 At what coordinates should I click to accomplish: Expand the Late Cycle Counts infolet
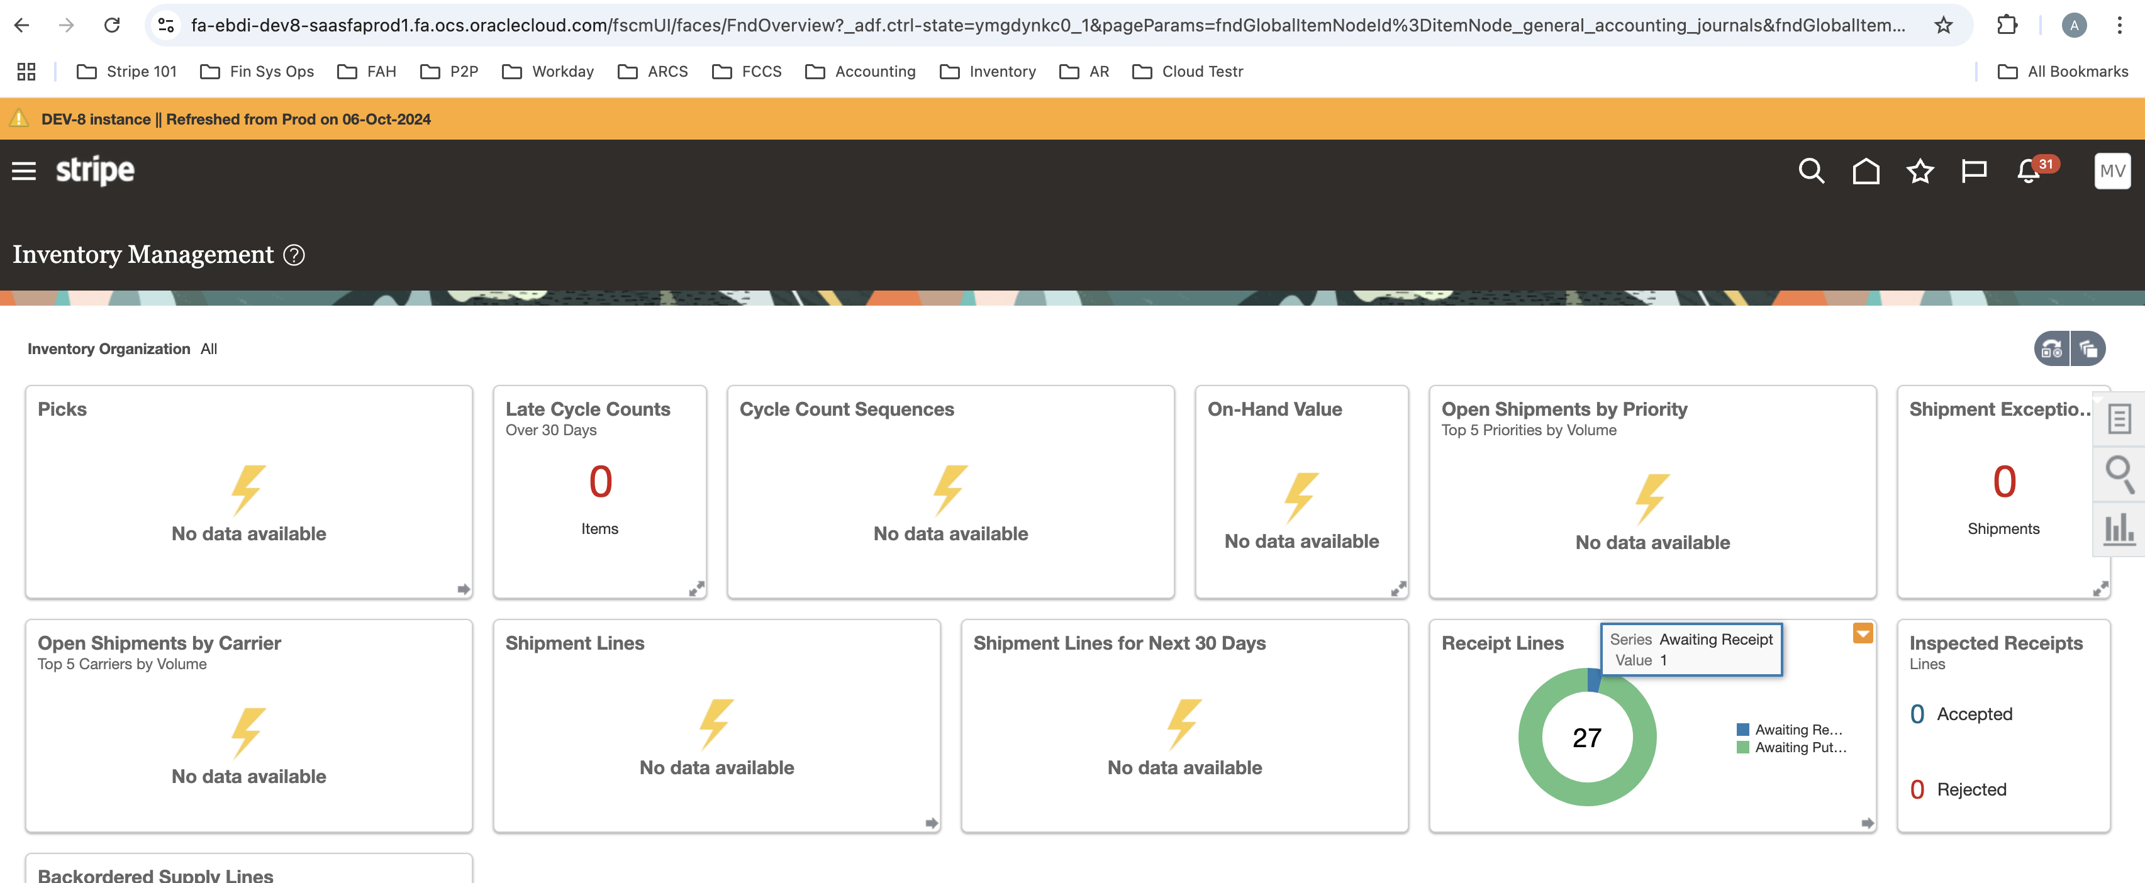tap(696, 589)
